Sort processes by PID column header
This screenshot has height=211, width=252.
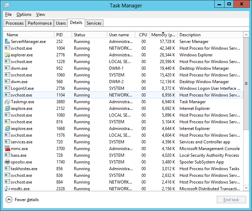click(x=63, y=35)
